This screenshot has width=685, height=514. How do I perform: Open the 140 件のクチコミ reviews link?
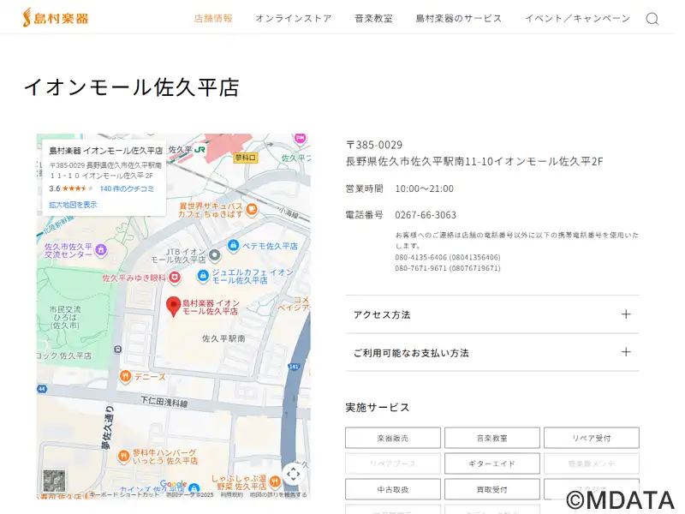pyautogui.click(x=127, y=188)
